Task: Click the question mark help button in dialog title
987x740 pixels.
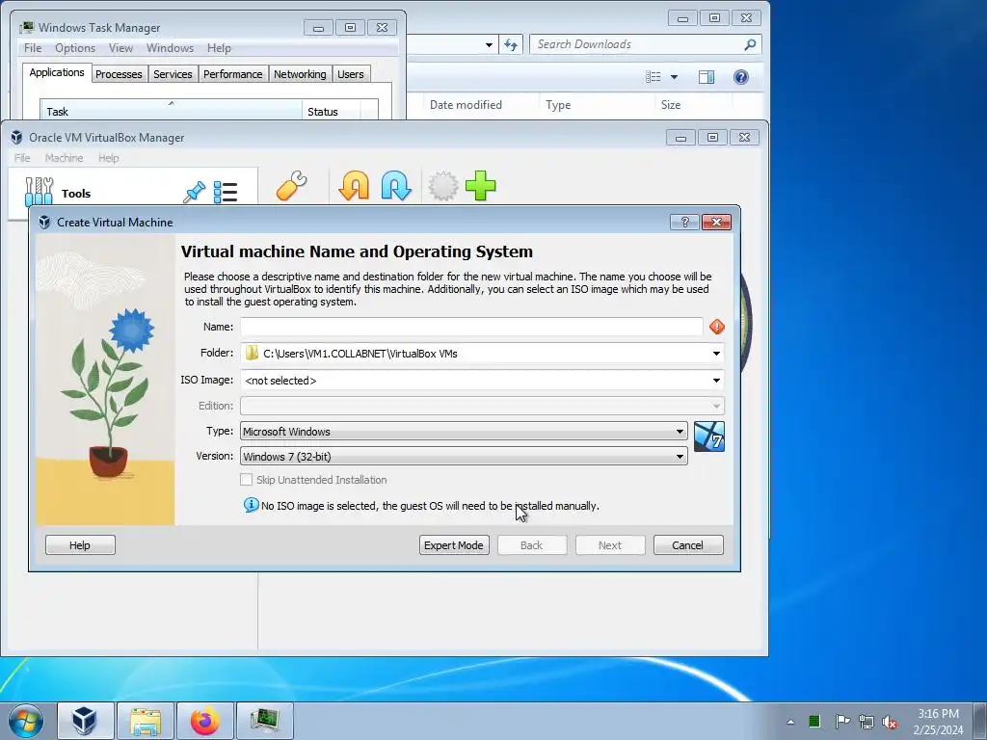Action: [x=685, y=223]
